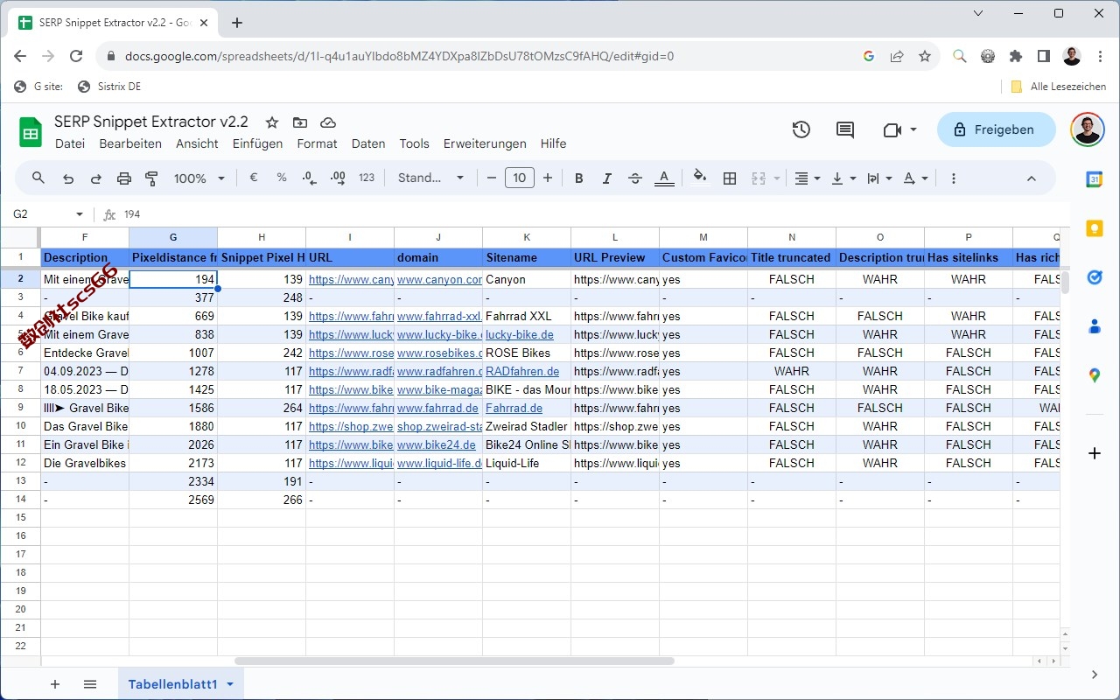Toggle strikethrough formatting

click(635, 178)
